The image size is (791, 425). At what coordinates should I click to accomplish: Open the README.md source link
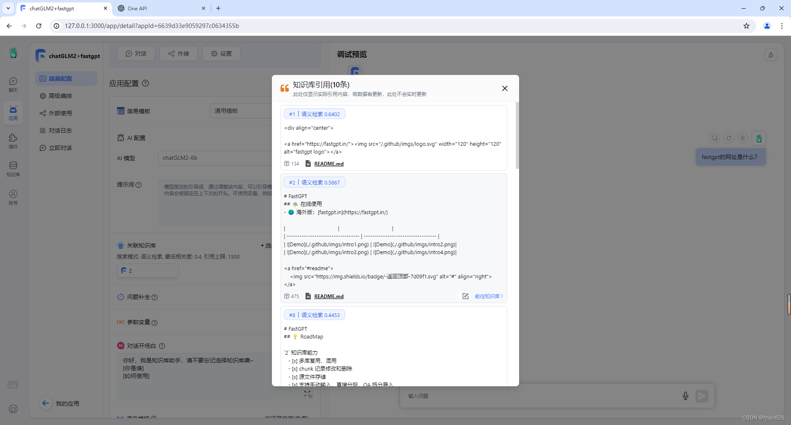[x=328, y=163]
